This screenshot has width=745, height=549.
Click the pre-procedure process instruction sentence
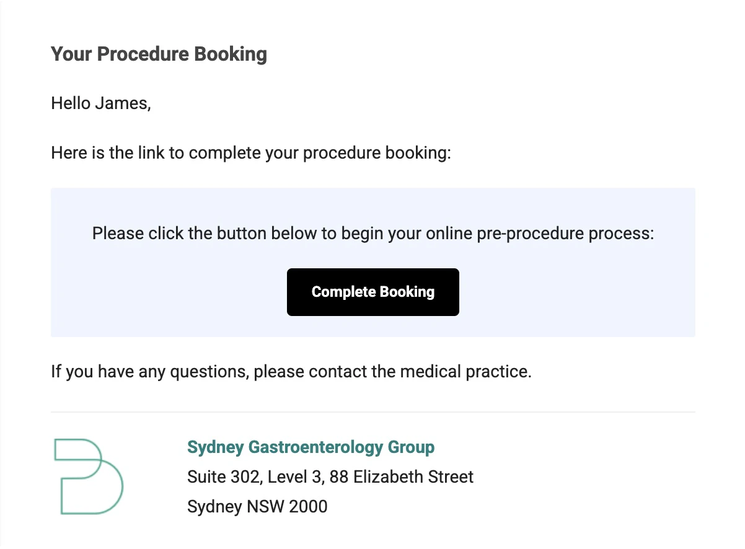[x=372, y=233]
